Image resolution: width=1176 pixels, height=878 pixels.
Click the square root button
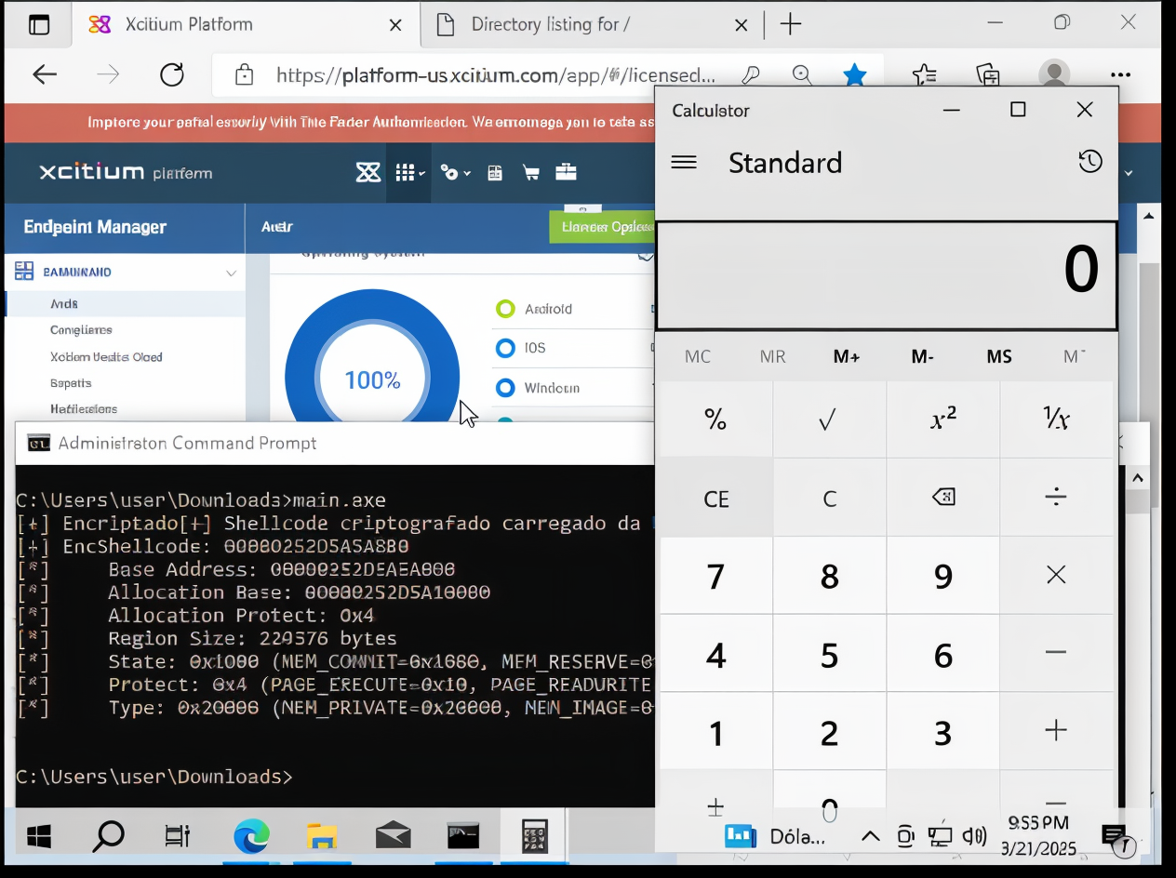[x=828, y=420]
